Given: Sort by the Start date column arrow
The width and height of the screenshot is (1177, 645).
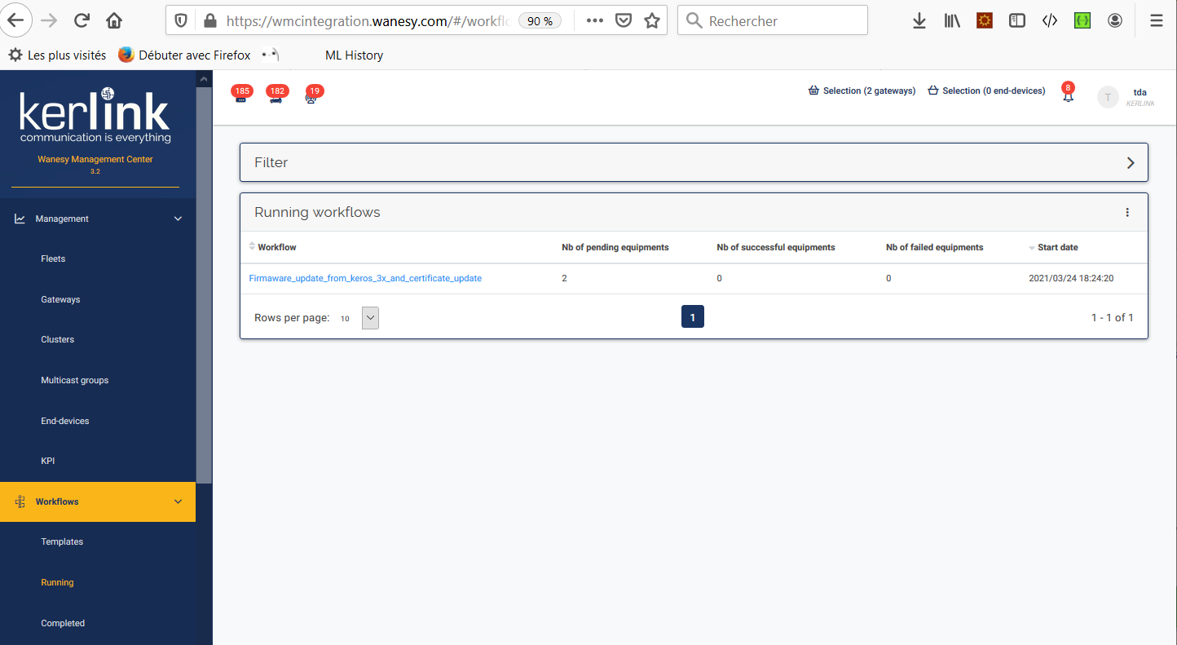Looking at the screenshot, I should point(1033,247).
